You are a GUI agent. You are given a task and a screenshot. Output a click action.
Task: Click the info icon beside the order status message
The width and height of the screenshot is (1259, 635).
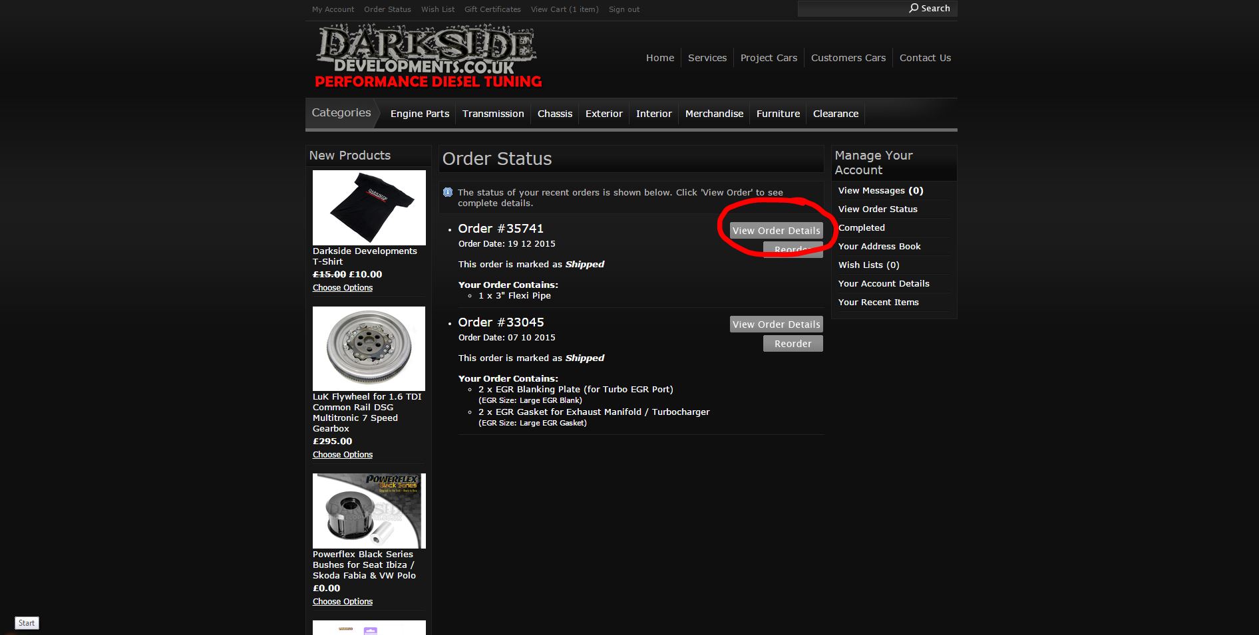coord(448,192)
